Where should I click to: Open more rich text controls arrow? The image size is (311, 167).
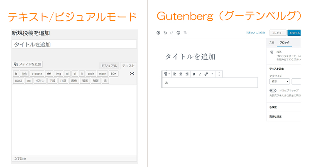[212, 74]
